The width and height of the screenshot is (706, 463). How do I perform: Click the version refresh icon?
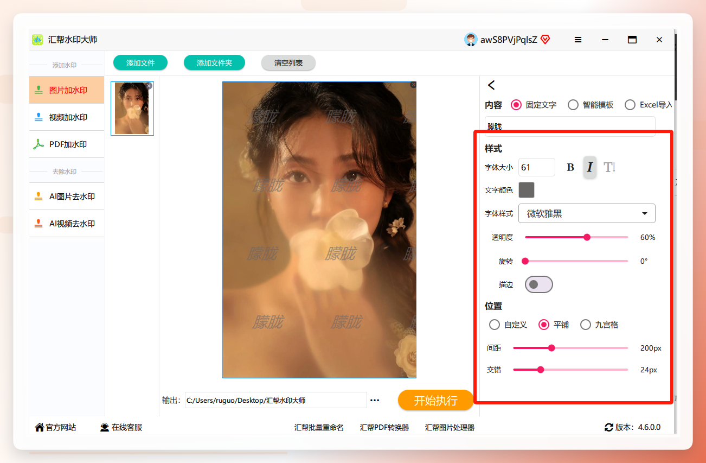[609, 427]
